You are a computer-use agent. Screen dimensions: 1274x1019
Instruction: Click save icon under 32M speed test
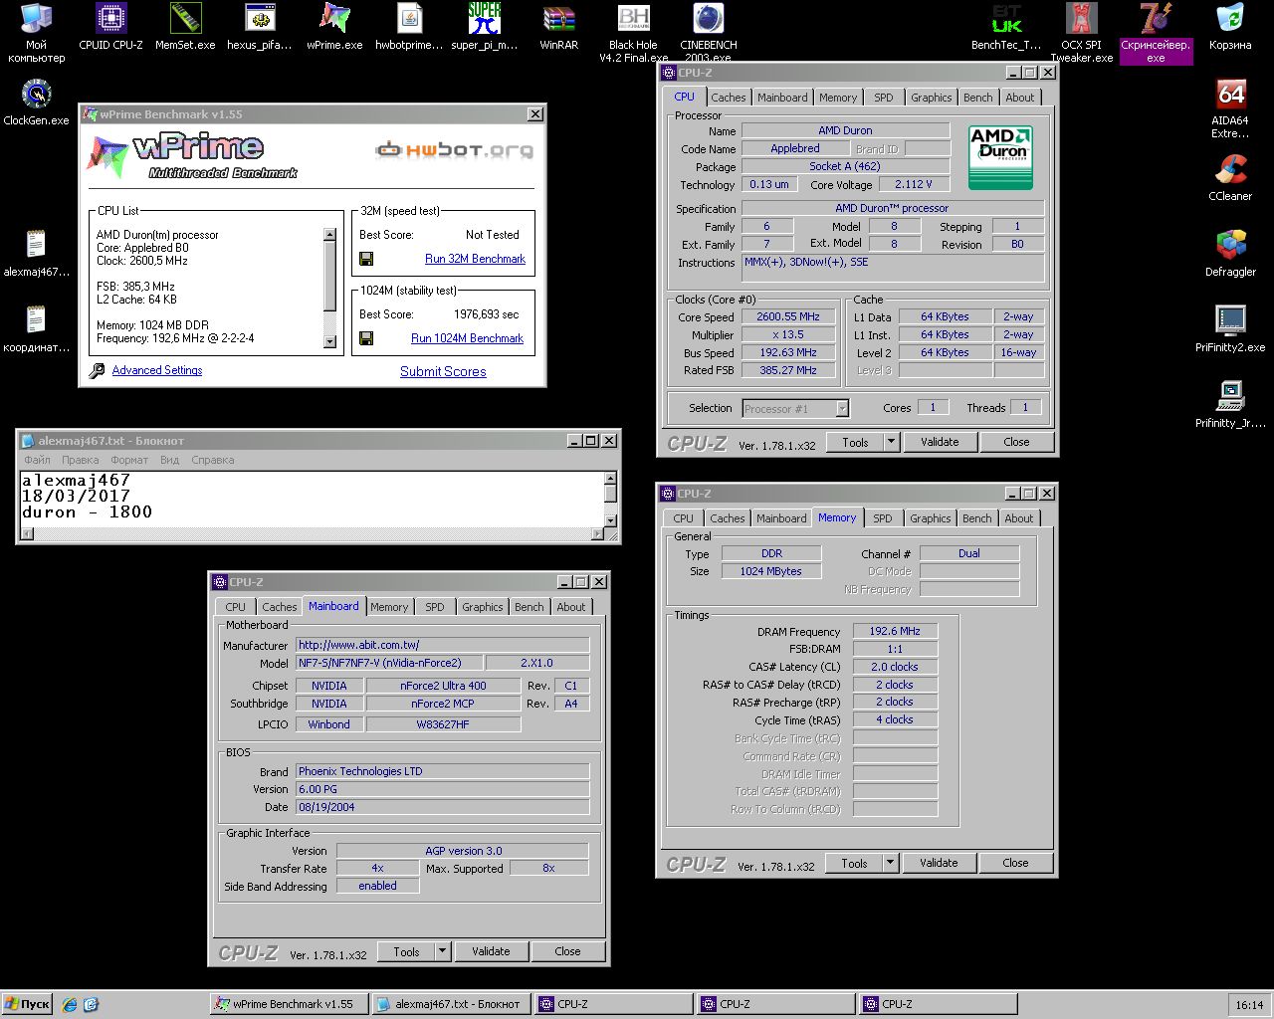coord(366,259)
